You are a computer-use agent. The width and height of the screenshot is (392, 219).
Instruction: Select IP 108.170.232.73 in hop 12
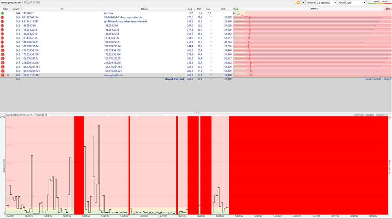pyautogui.click(x=30, y=58)
